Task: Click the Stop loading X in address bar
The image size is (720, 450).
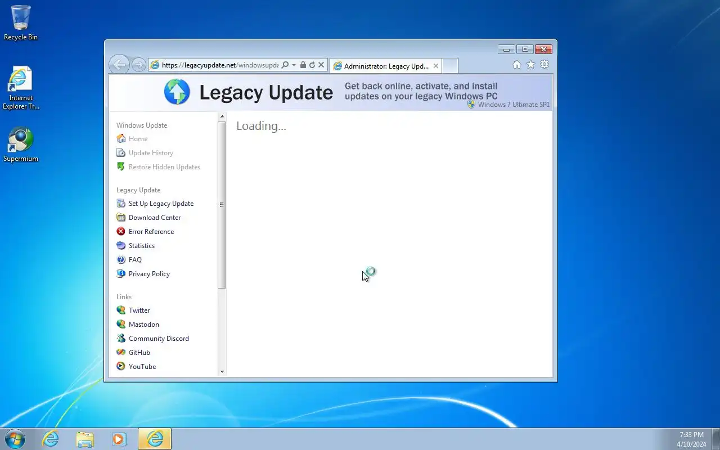Action: click(x=321, y=65)
